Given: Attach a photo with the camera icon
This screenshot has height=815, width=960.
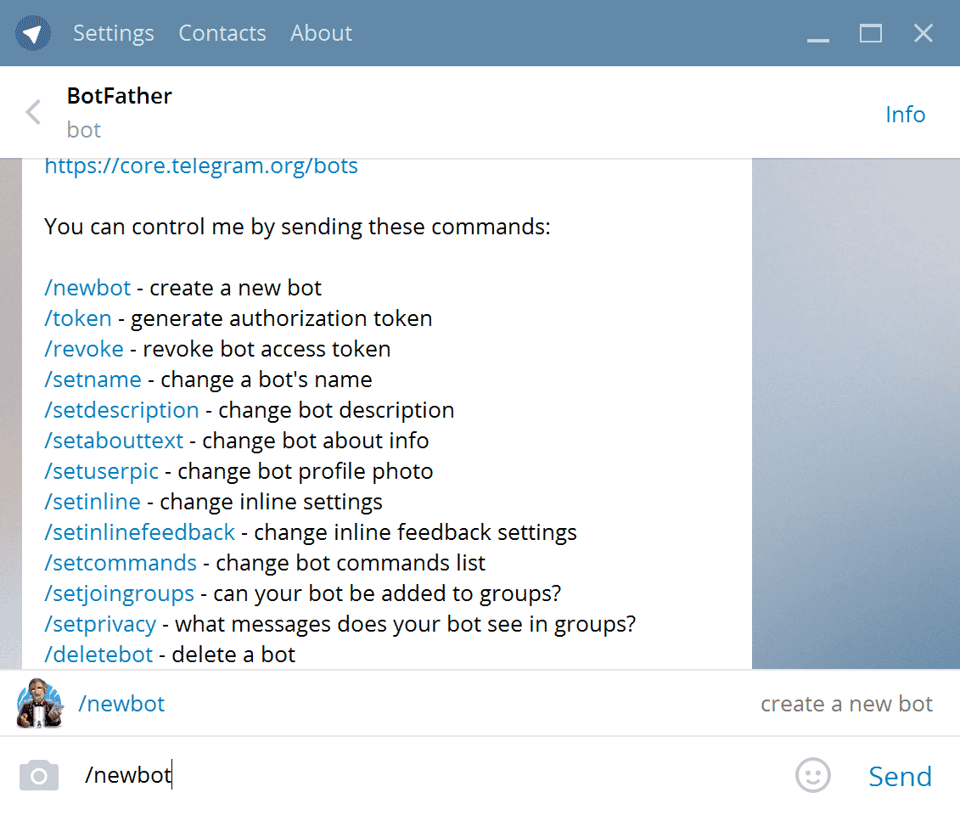Looking at the screenshot, I should pos(39,775).
